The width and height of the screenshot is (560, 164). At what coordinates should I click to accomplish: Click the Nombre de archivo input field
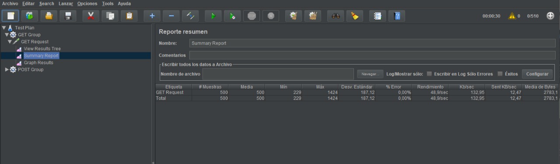278,74
